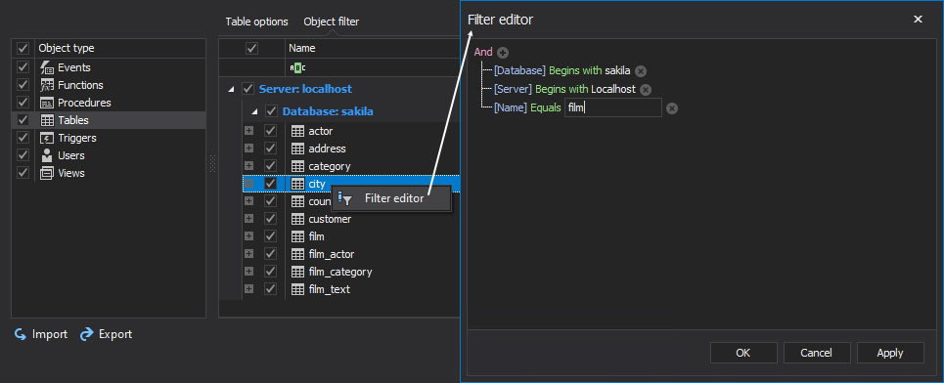The height and width of the screenshot is (383, 944).
Task: Click Apply in the Filter editor
Action: (890, 353)
